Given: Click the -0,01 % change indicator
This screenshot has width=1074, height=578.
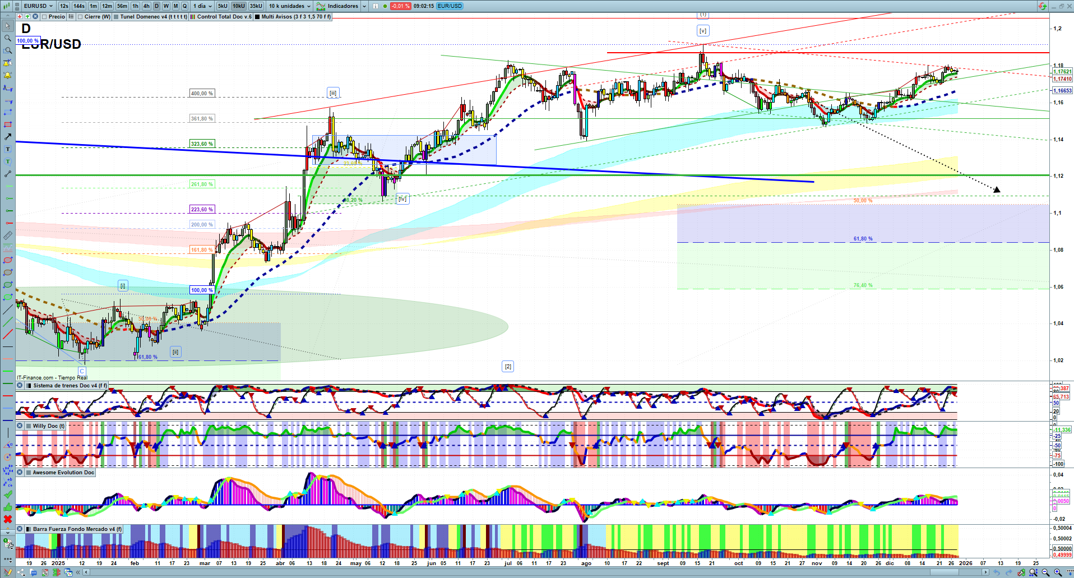Looking at the screenshot, I should tap(400, 6).
